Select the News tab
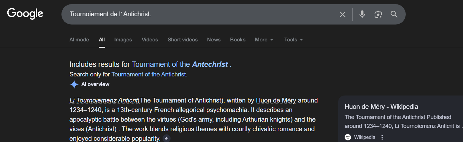This screenshot has height=142, width=463. (x=214, y=40)
